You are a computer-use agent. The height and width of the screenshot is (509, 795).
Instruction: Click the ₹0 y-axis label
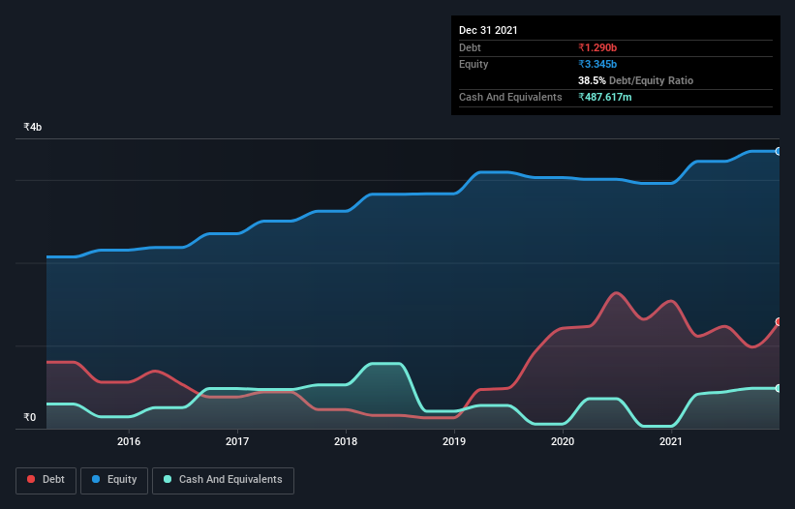[30, 417]
